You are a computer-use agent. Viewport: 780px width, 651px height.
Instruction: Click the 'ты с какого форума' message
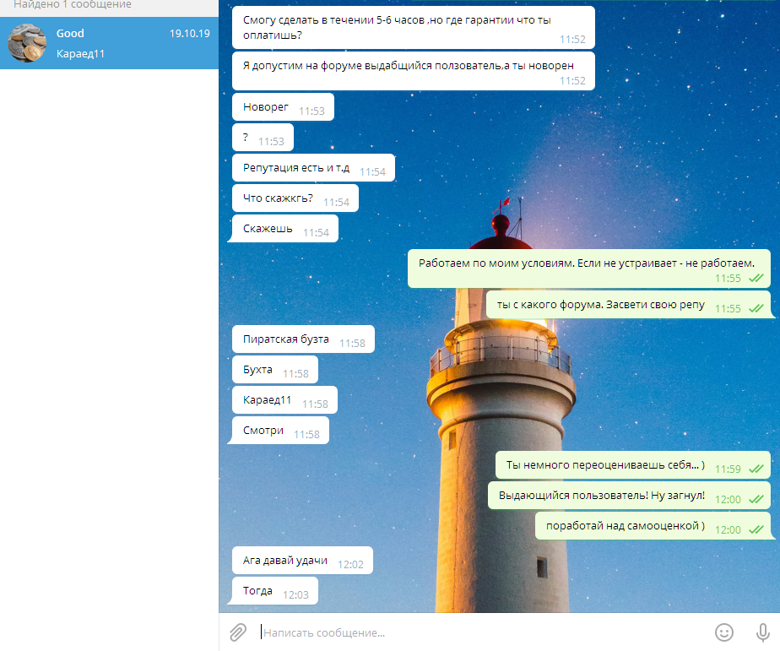tap(628, 305)
